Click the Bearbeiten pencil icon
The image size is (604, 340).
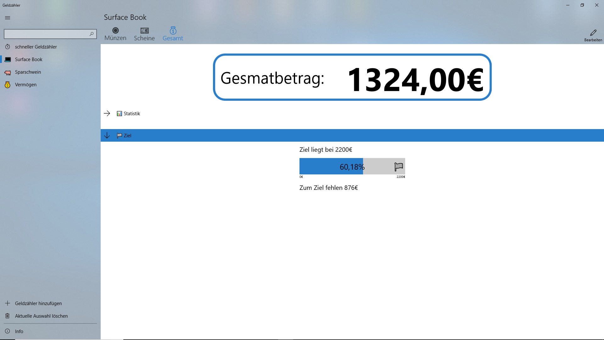pyautogui.click(x=593, y=33)
